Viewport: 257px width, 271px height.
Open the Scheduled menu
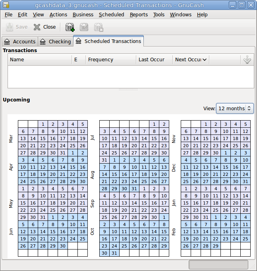(x=111, y=15)
